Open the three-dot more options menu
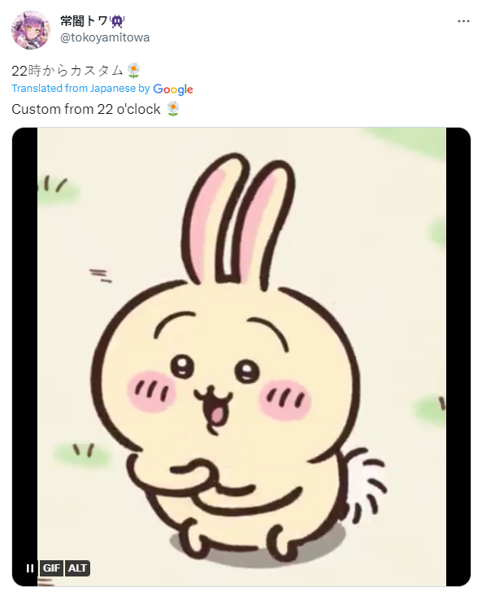 tap(463, 21)
